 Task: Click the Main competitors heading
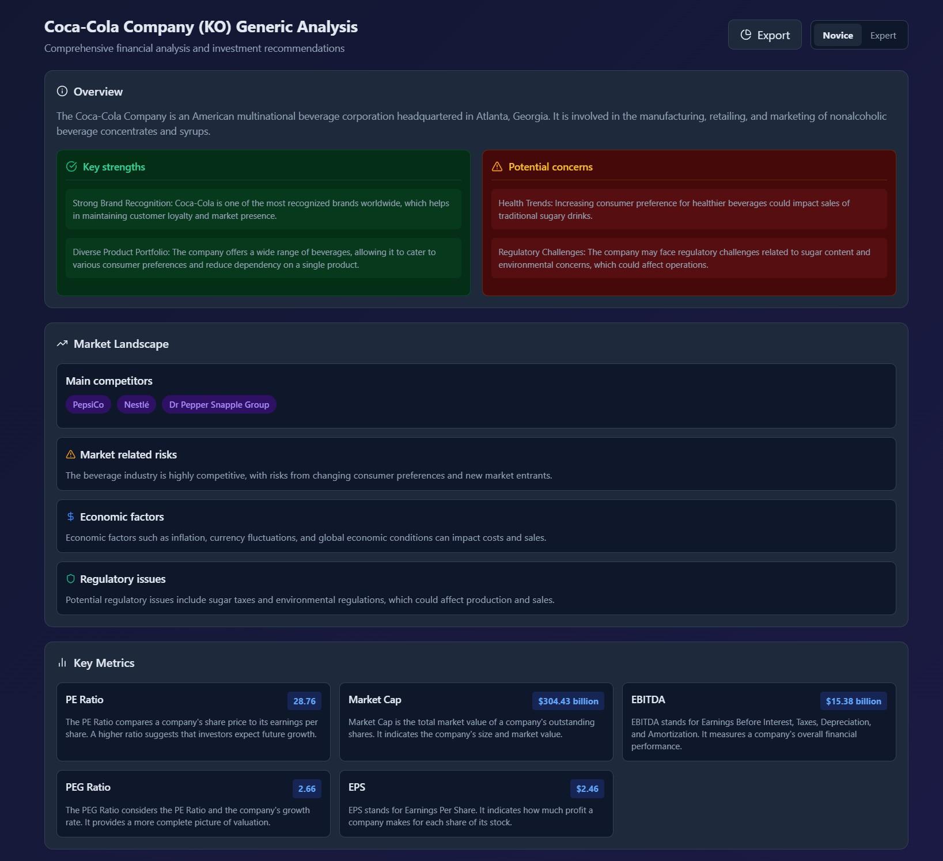pos(109,381)
